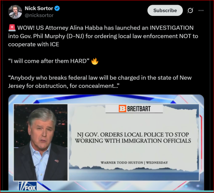
Task: Seek using the cyan video progress bar
Action: pos(107,191)
